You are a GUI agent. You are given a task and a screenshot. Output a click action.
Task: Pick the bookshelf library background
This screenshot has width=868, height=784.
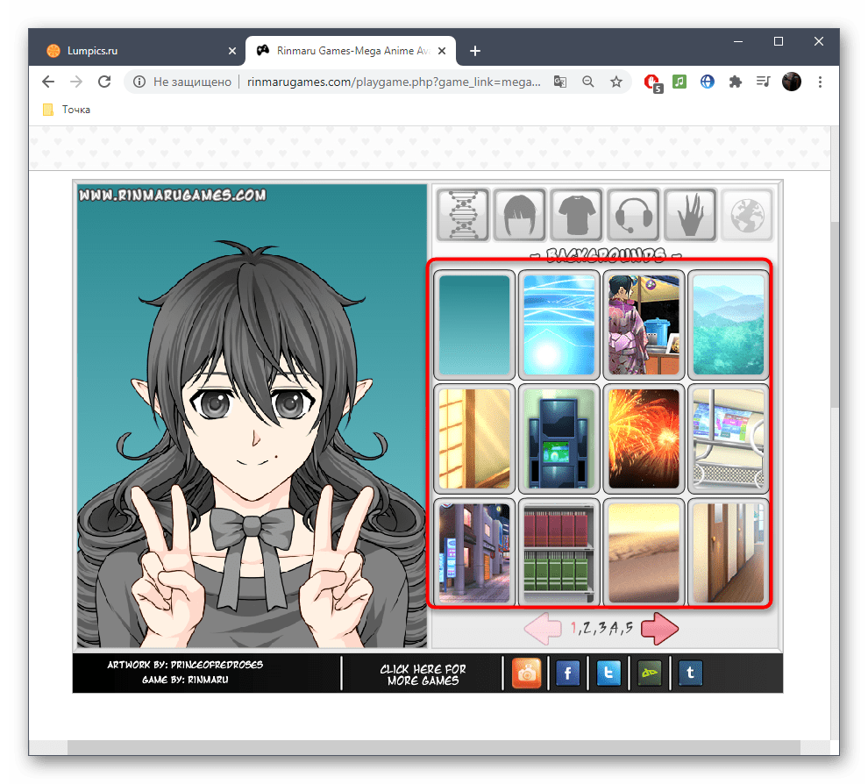pyautogui.click(x=559, y=552)
